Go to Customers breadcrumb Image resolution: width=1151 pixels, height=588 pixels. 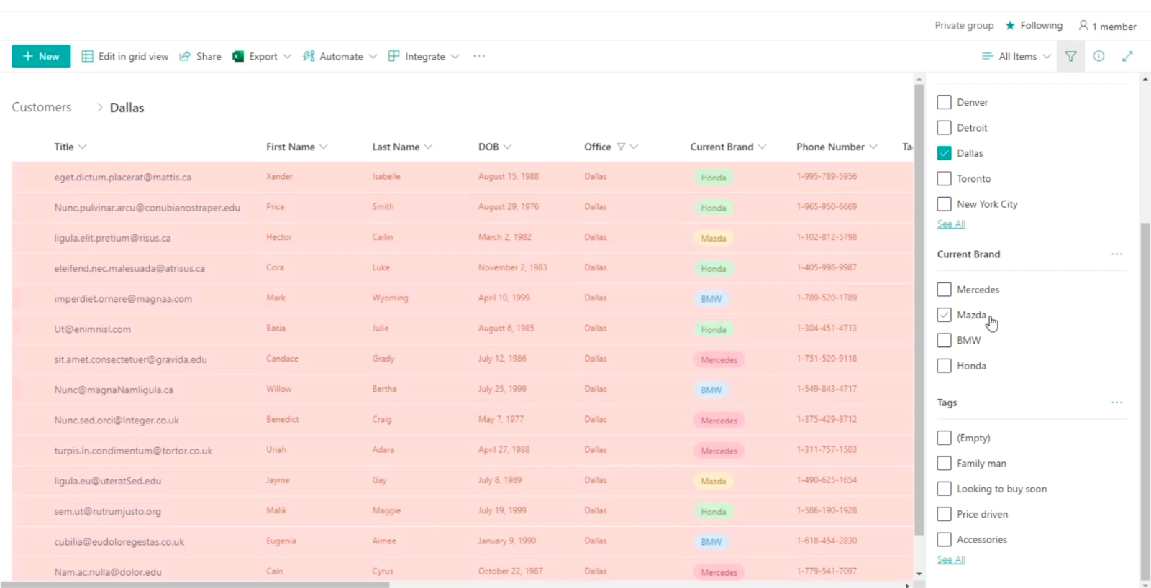pyautogui.click(x=42, y=107)
